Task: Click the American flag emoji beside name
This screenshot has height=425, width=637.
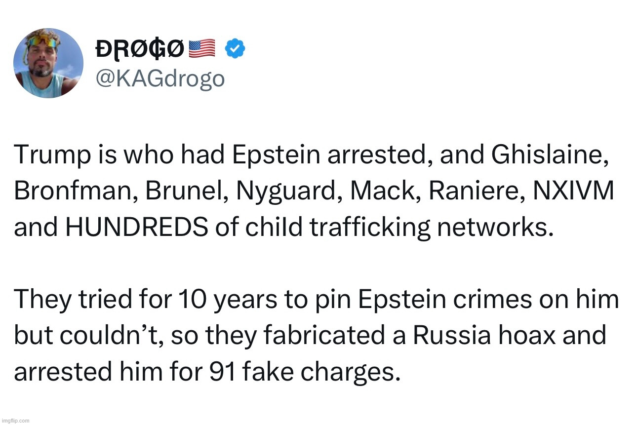Action: (x=202, y=48)
